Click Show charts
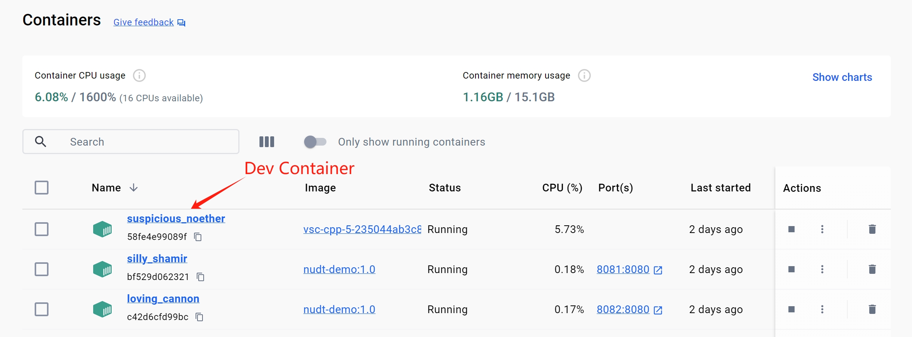912x337 pixels. tap(842, 77)
